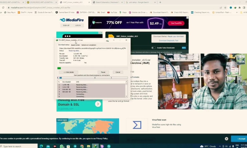Toggle Enable Turbo Downloader switch
Viewport: 247px width, 148px height.
pyautogui.click(x=154, y=48)
